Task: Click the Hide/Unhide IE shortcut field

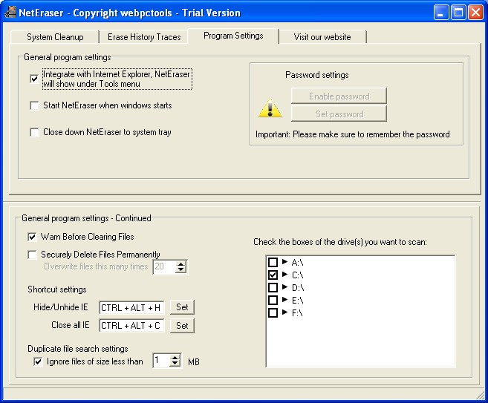Action: coord(131,308)
